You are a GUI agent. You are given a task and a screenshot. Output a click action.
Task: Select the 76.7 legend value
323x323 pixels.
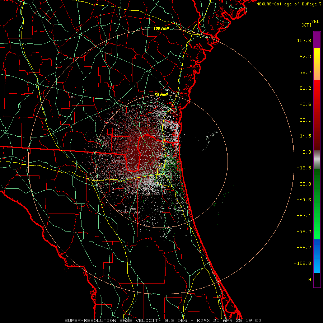[305, 72]
